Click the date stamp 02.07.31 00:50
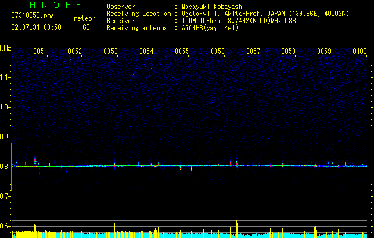Screen dimensions: 374x238 click(36, 27)
